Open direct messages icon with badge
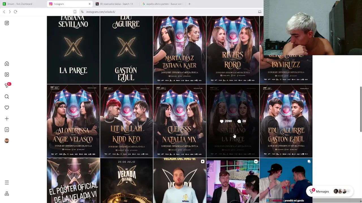 click(x=7, y=85)
